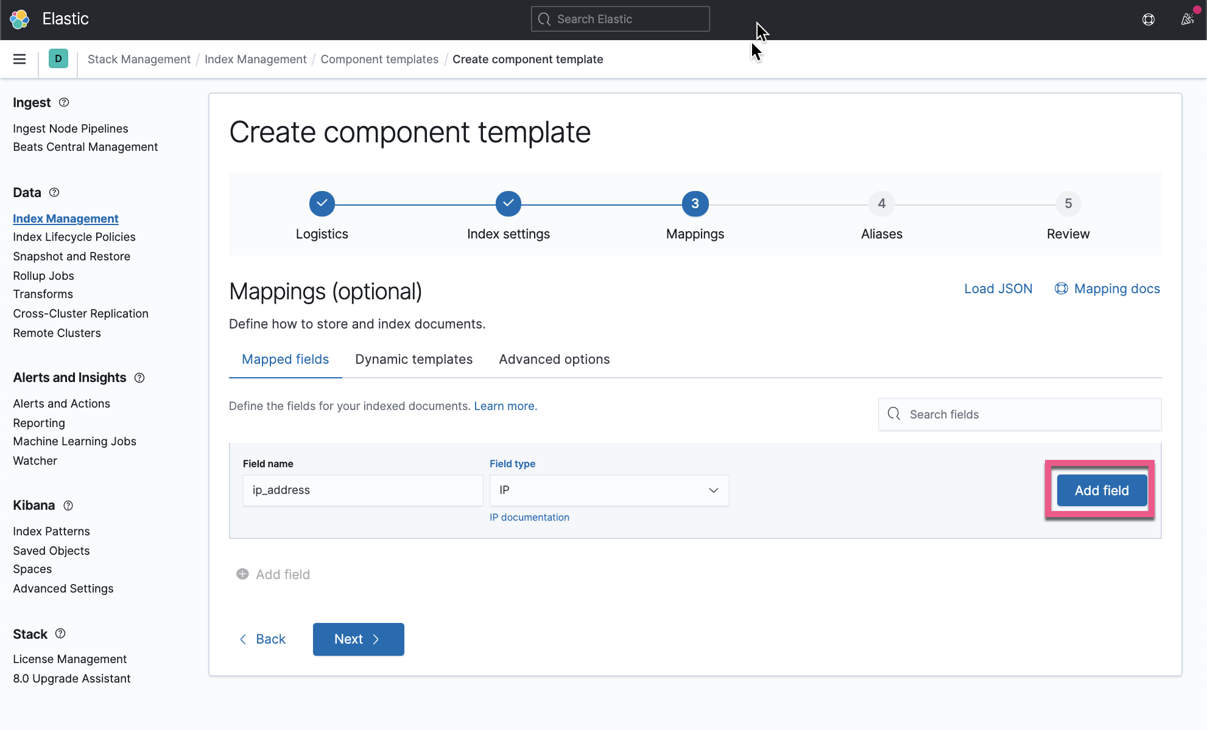The height and width of the screenshot is (730, 1207).
Task: Open the IP documentation link
Action: 529,517
